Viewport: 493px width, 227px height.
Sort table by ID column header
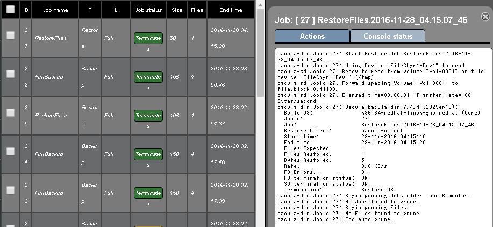(26, 10)
